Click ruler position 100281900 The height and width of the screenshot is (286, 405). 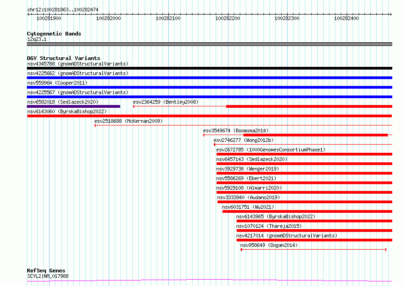49,18
